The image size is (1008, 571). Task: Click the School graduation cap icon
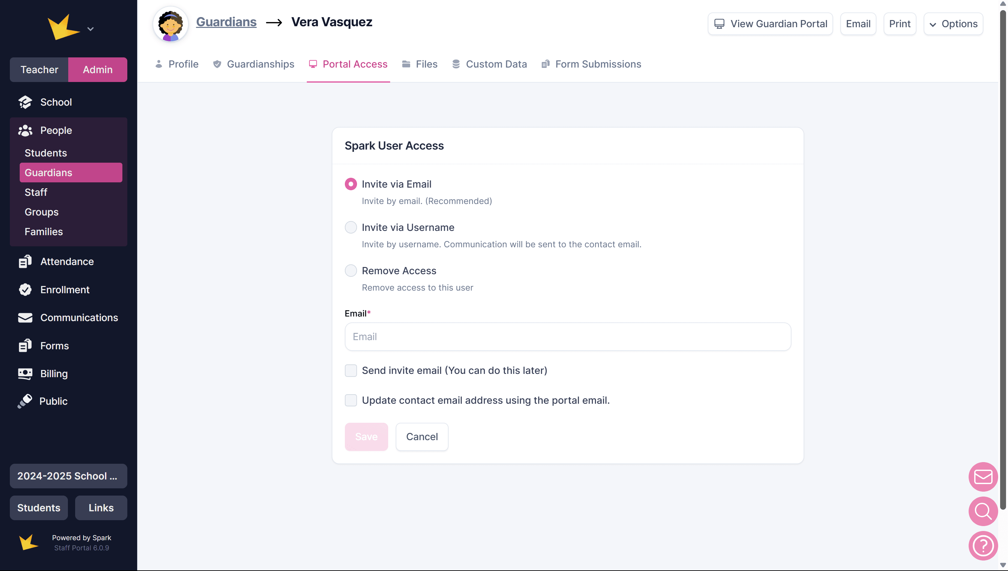[x=25, y=102]
